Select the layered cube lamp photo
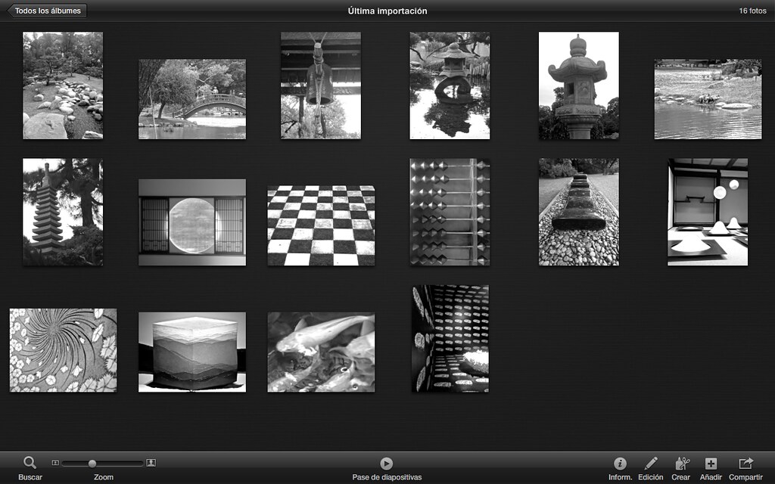 tap(191, 352)
